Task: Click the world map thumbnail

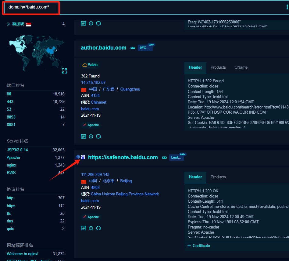Action: click(37, 53)
